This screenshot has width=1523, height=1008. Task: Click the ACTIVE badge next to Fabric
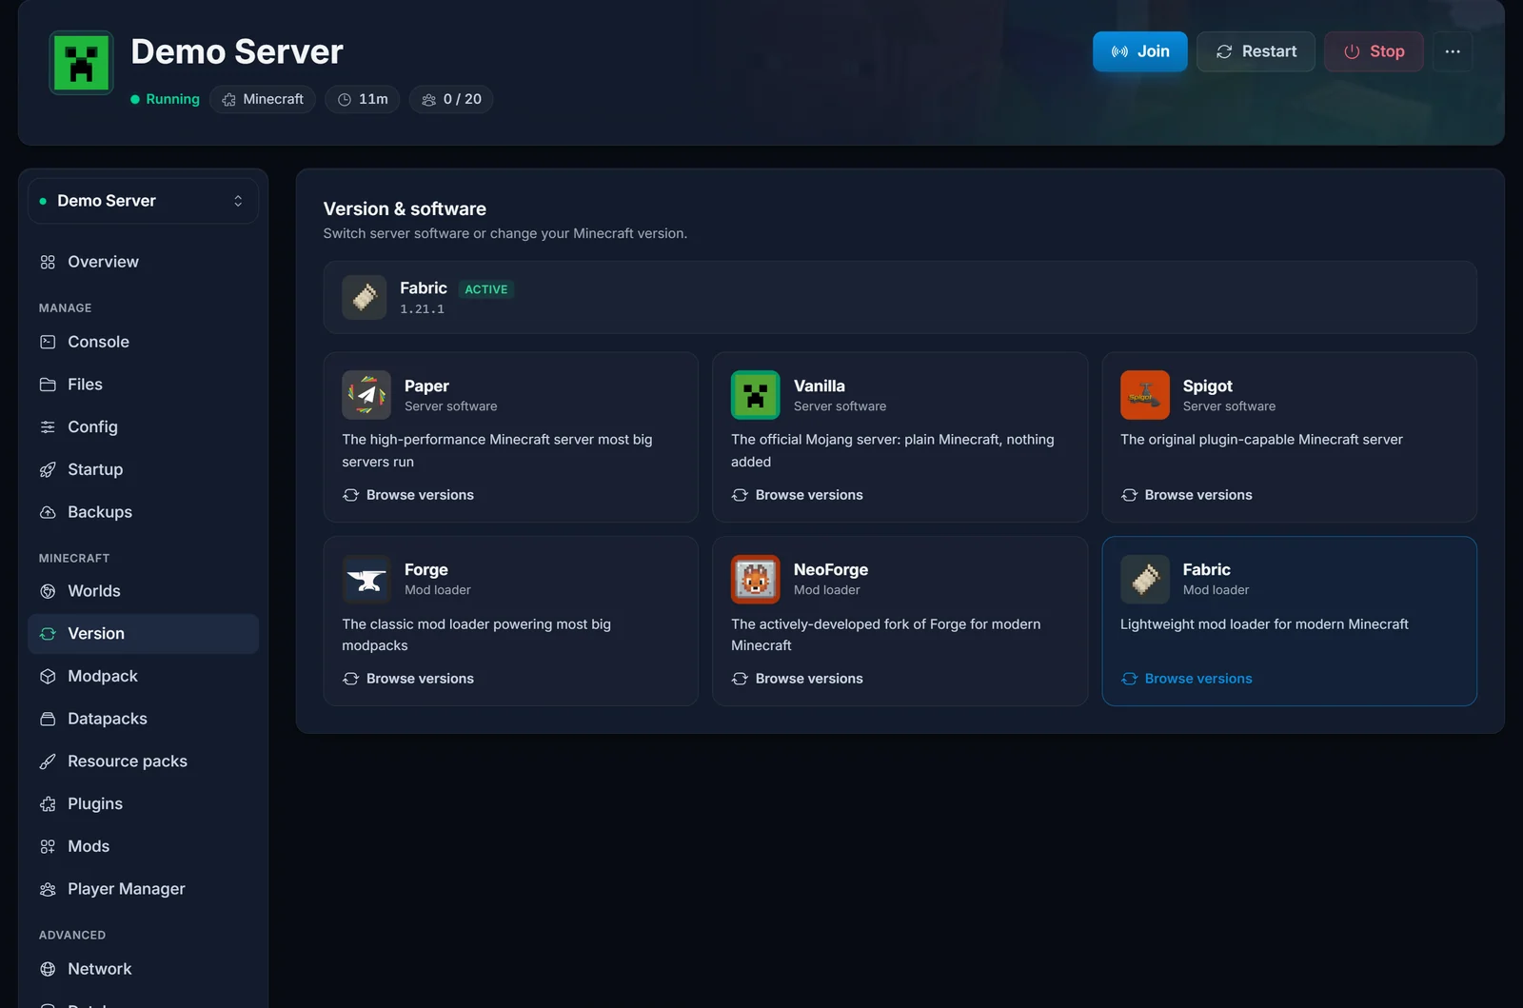pyautogui.click(x=486, y=289)
